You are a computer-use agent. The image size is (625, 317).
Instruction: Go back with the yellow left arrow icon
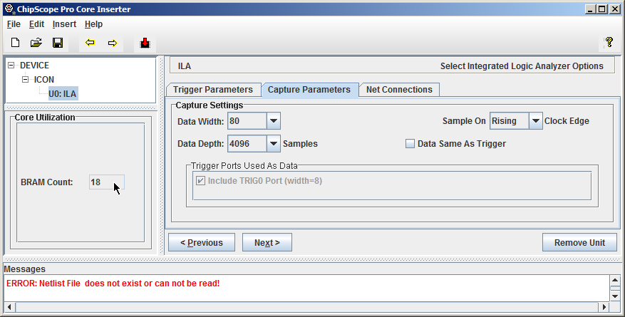(x=90, y=43)
